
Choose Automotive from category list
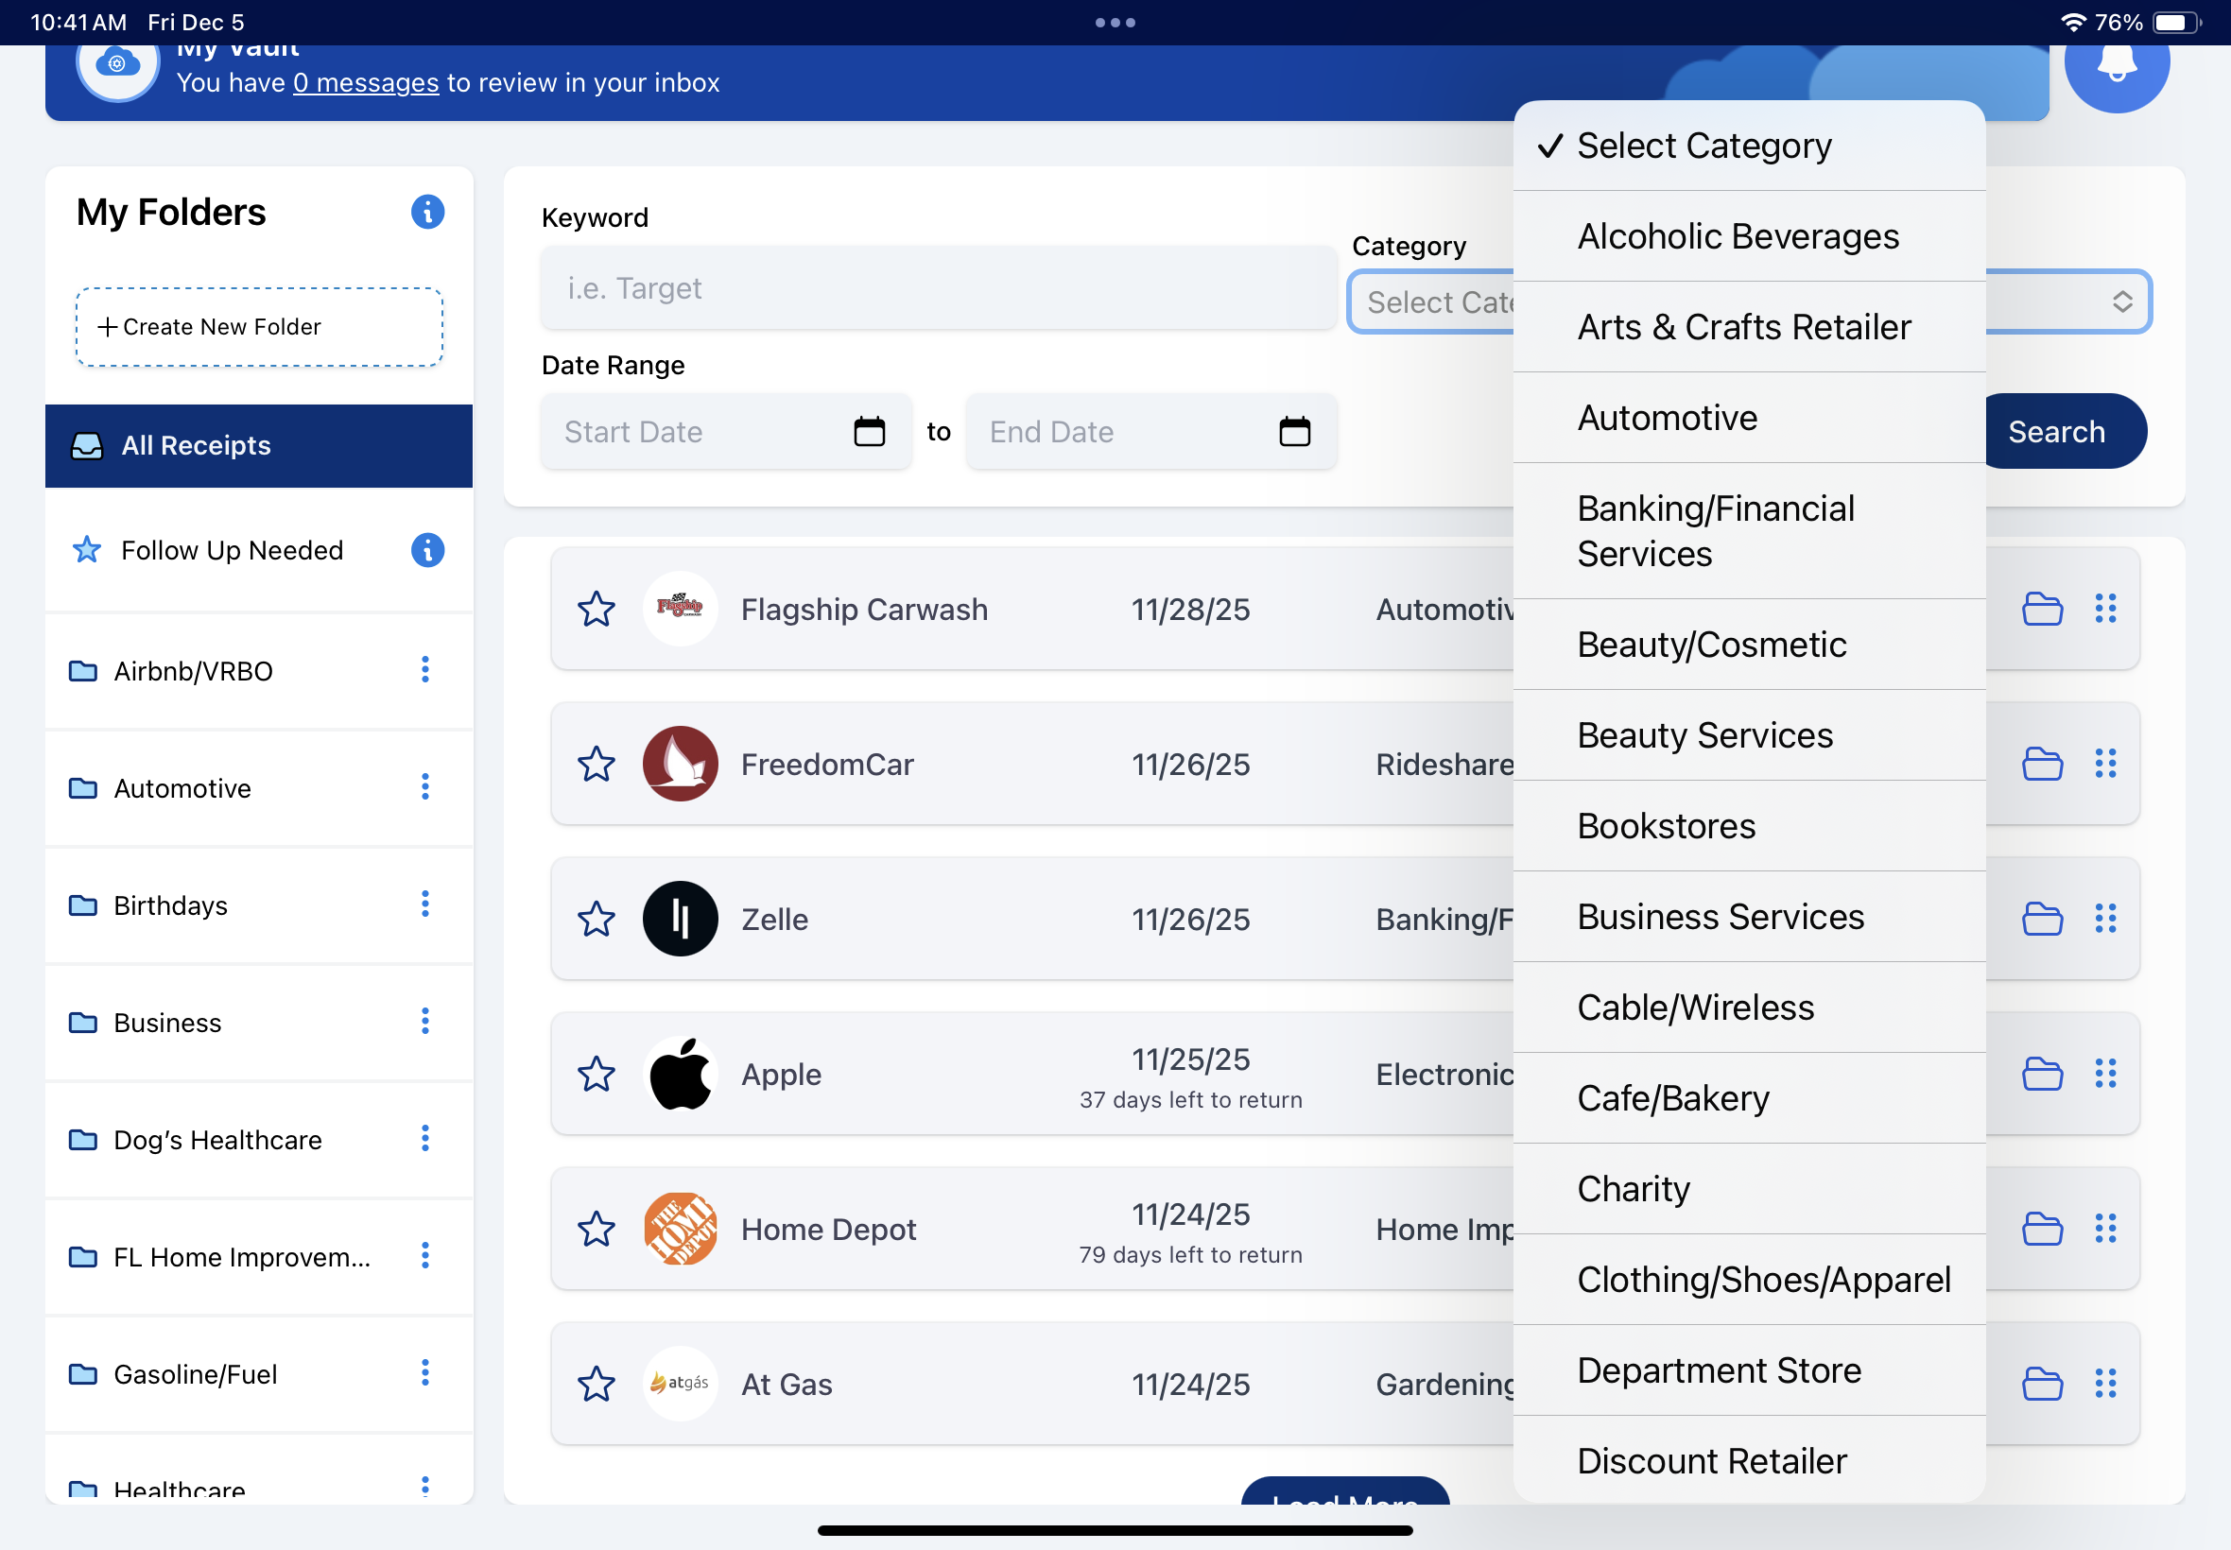tap(1667, 418)
